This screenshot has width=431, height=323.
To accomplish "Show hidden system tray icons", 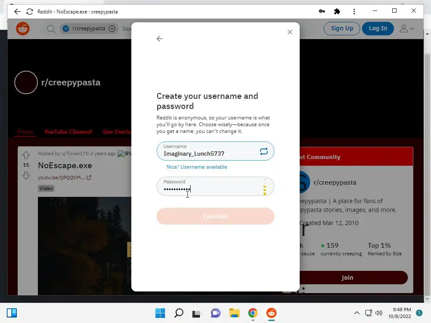I will [x=357, y=313].
